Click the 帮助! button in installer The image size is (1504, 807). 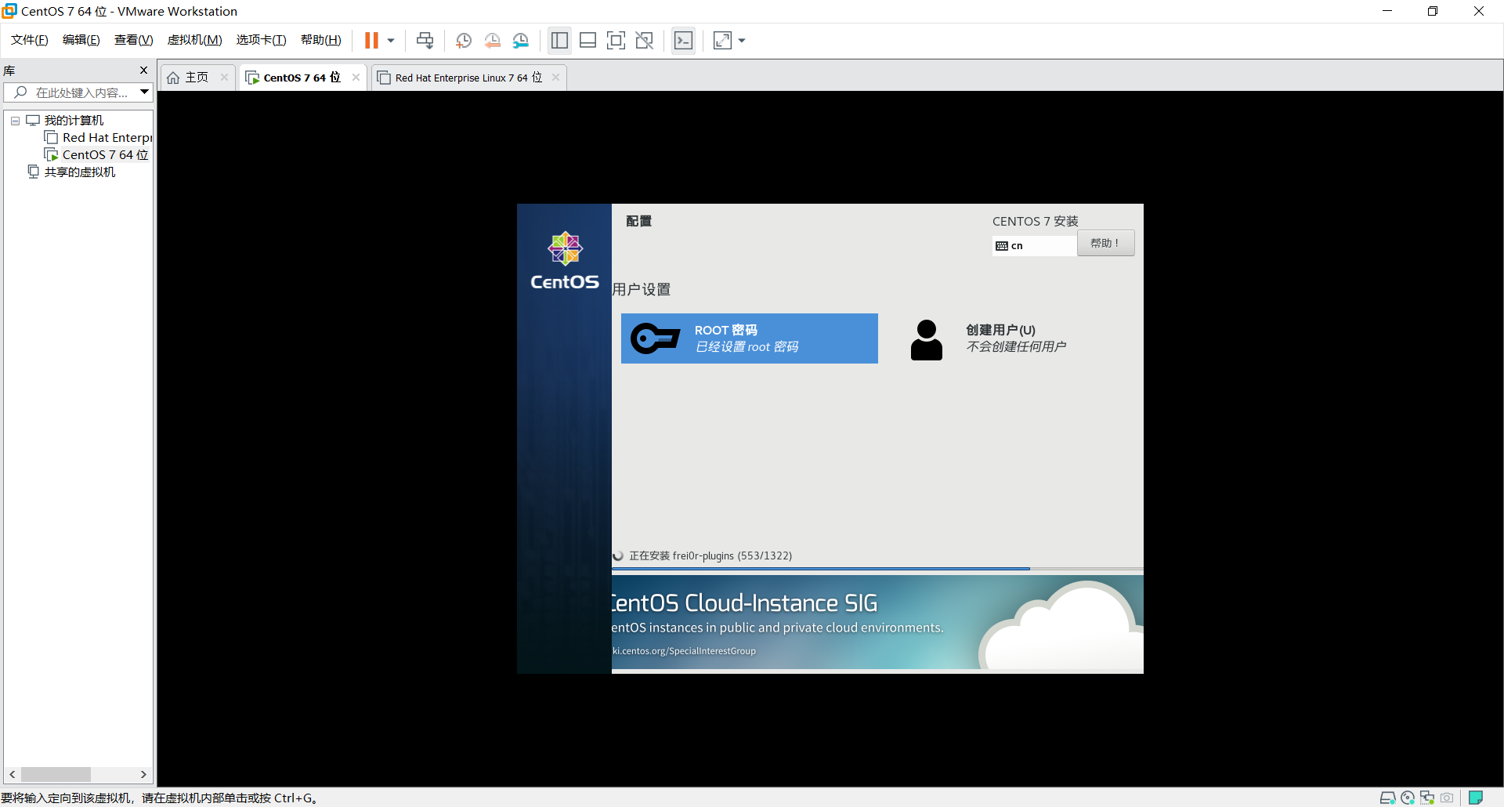pyautogui.click(x=1105, y=244)
